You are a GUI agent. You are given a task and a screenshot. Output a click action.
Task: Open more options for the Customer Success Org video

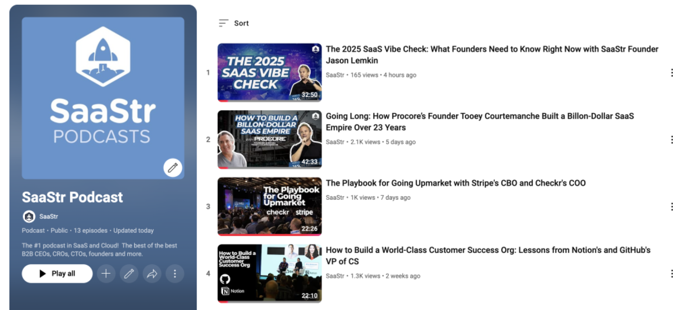point(671,274)
